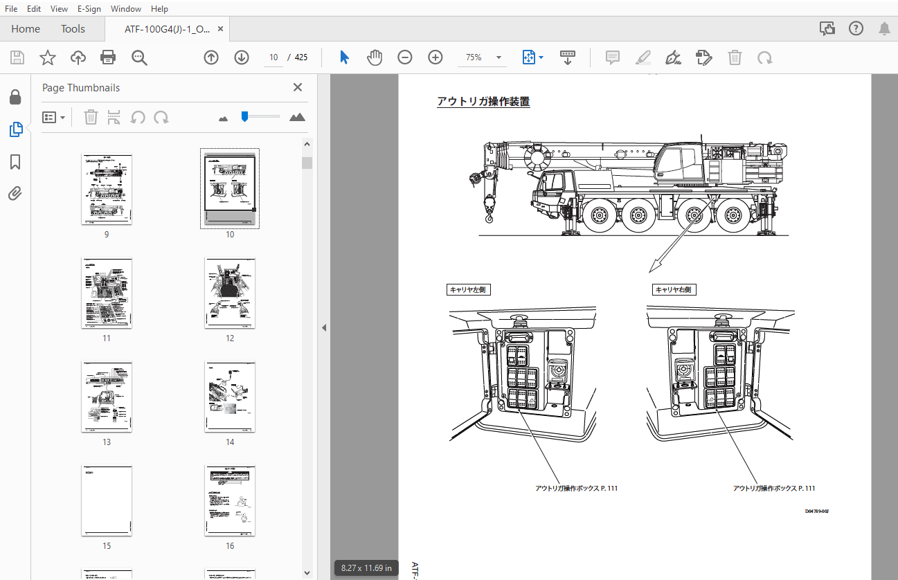Viewport: 898px width, 580px height.
Task: Open the File menu
Action: pyautogui.click(x=11, y=9)
